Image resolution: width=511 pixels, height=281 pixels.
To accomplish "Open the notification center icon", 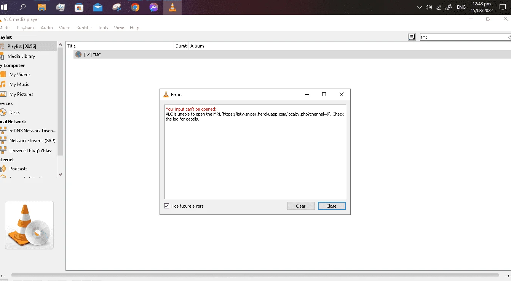I will pos(503,7).
